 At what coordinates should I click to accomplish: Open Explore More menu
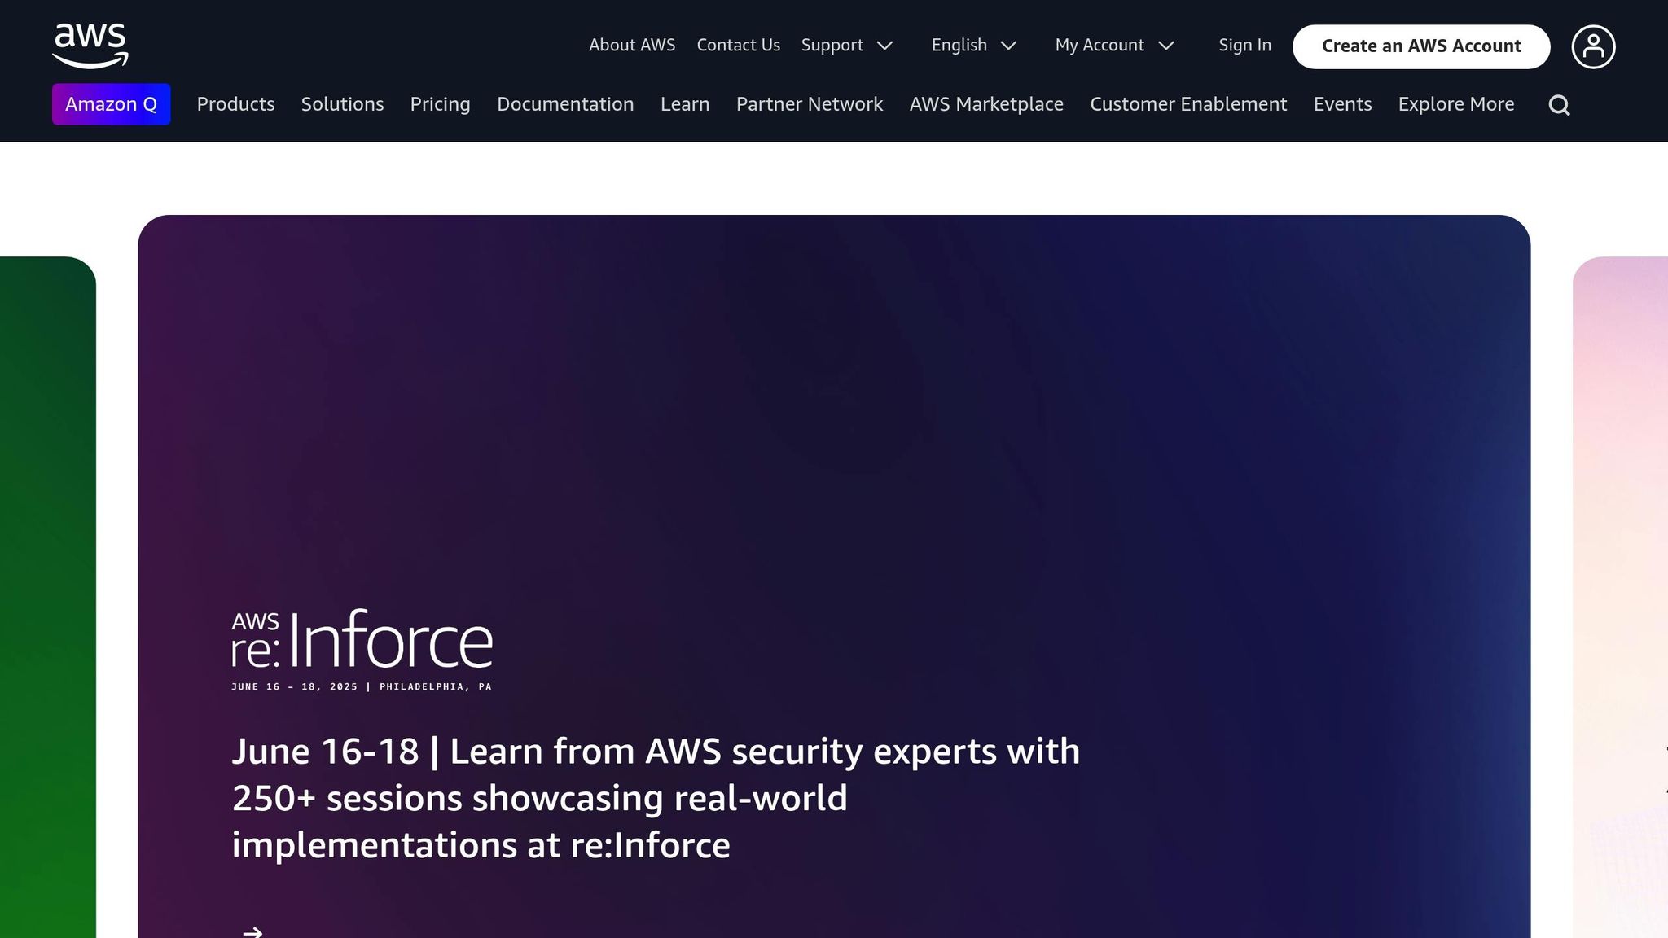pos(1456,104)
